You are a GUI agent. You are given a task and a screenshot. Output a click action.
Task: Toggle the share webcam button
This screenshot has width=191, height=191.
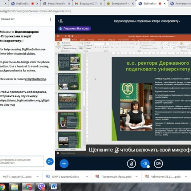coord(158,164)
